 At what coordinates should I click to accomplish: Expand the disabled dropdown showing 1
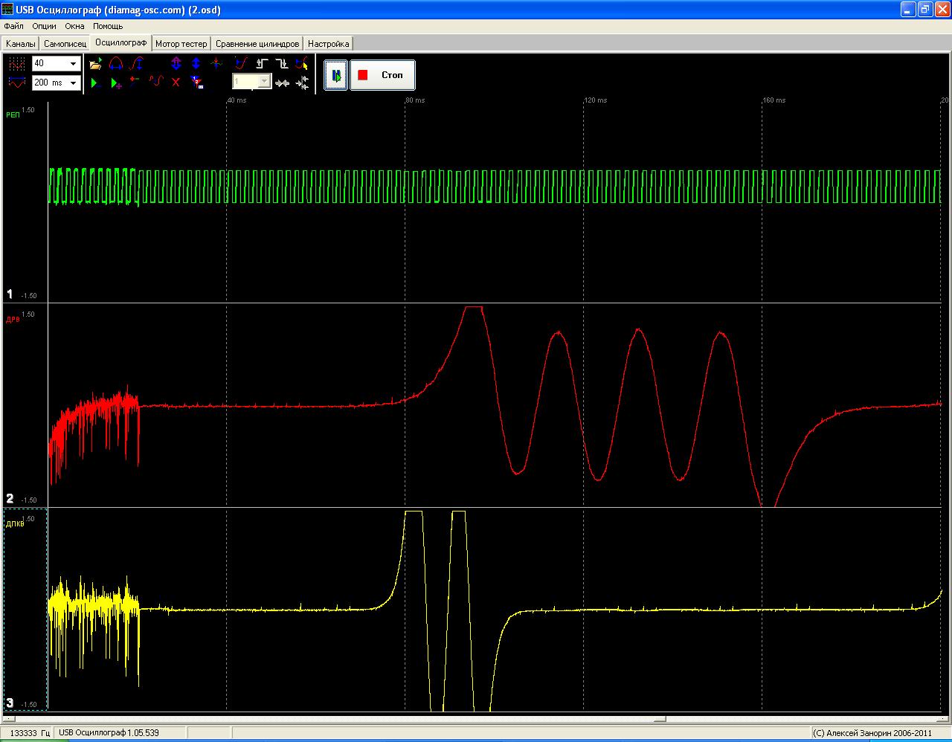tap(263, 81)
